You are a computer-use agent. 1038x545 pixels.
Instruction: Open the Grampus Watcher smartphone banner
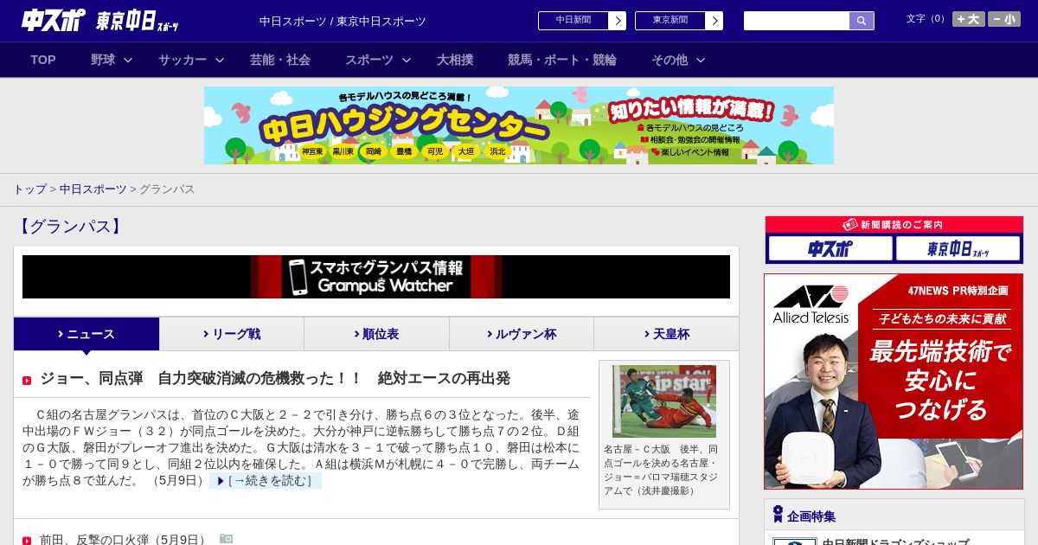click(x=376, y=277)
